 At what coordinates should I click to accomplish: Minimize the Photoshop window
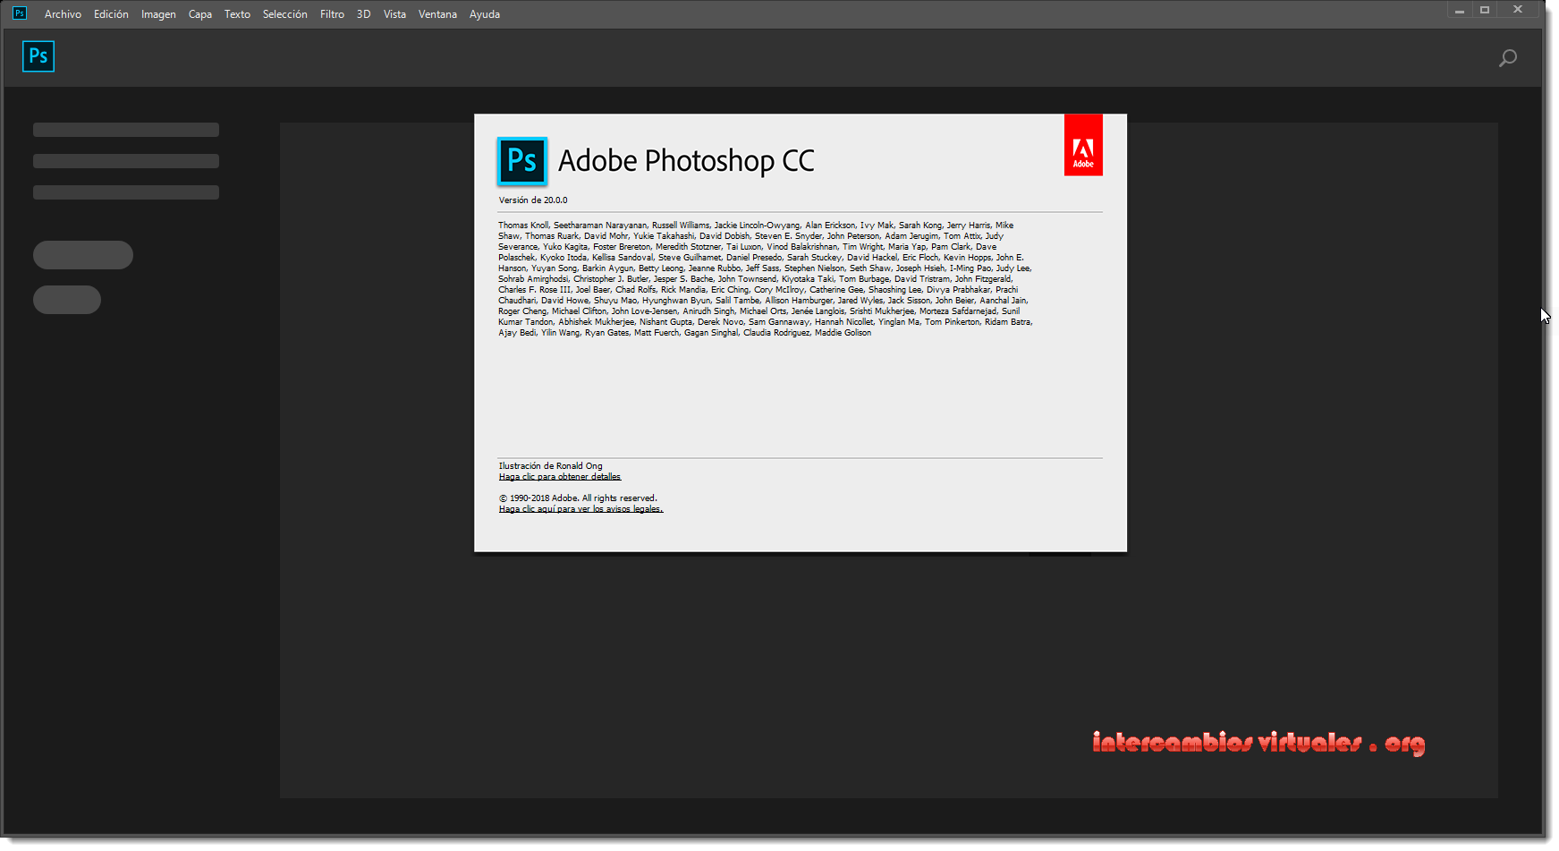(1459, 11)
